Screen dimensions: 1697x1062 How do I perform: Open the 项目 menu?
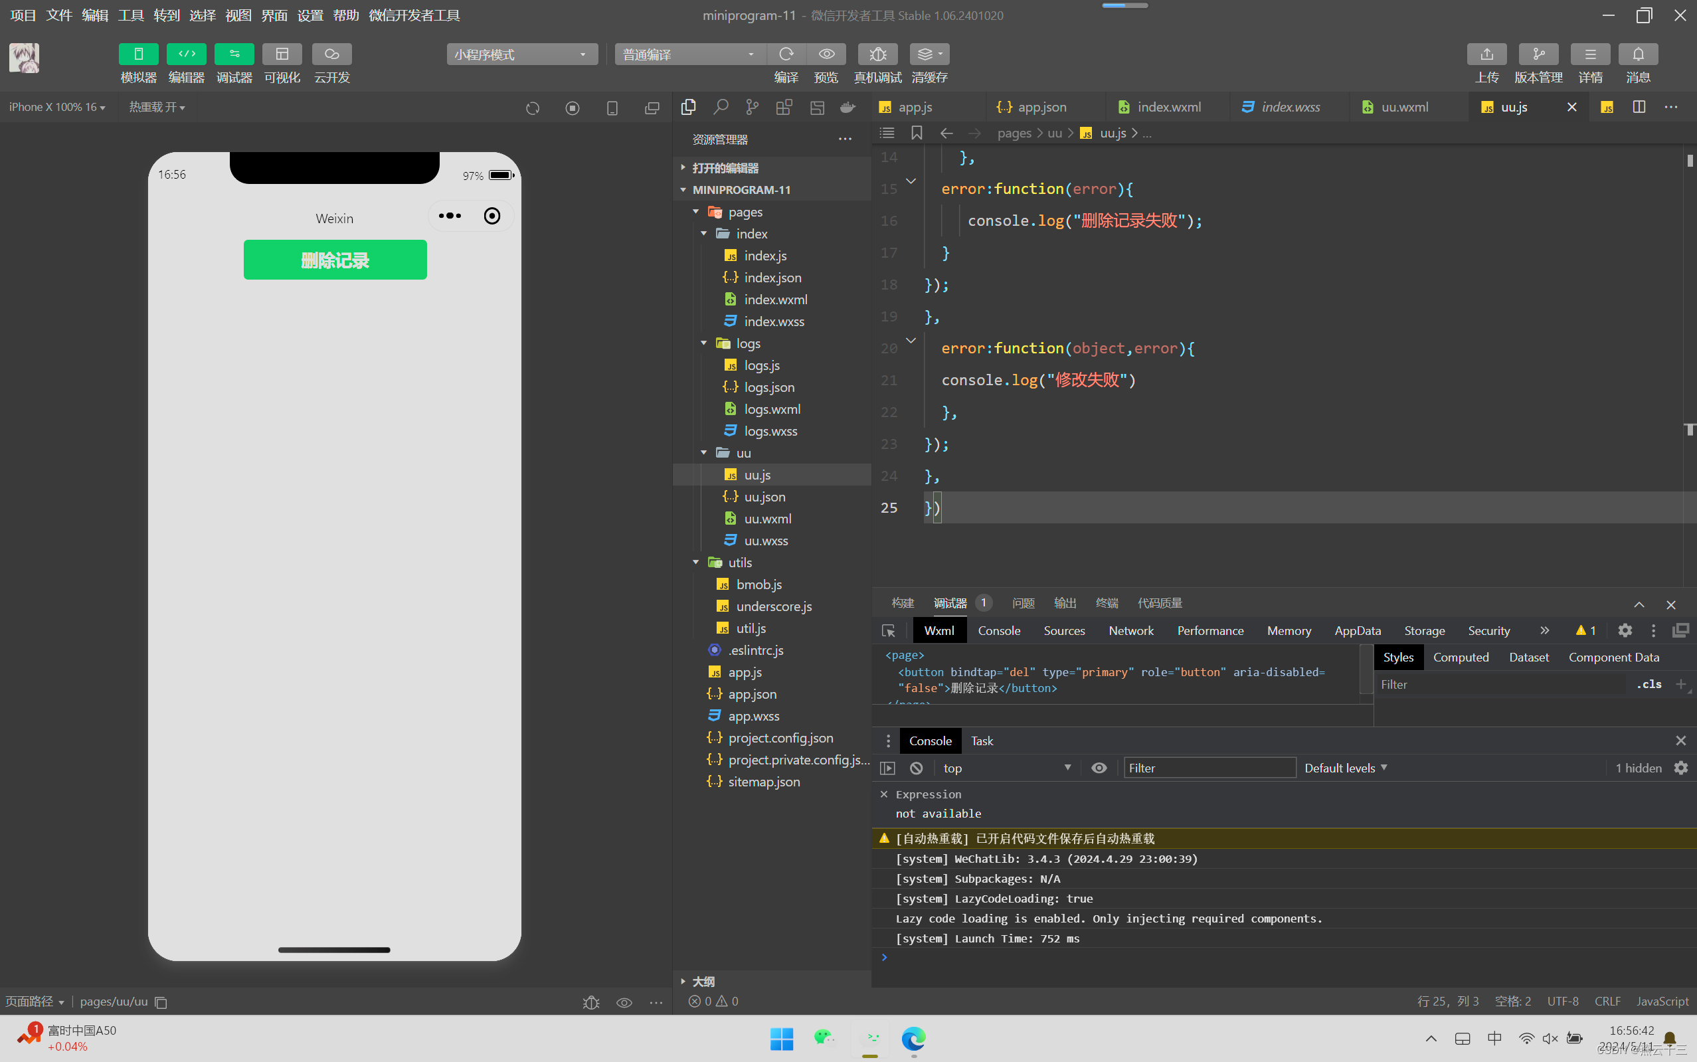point(23,15)
